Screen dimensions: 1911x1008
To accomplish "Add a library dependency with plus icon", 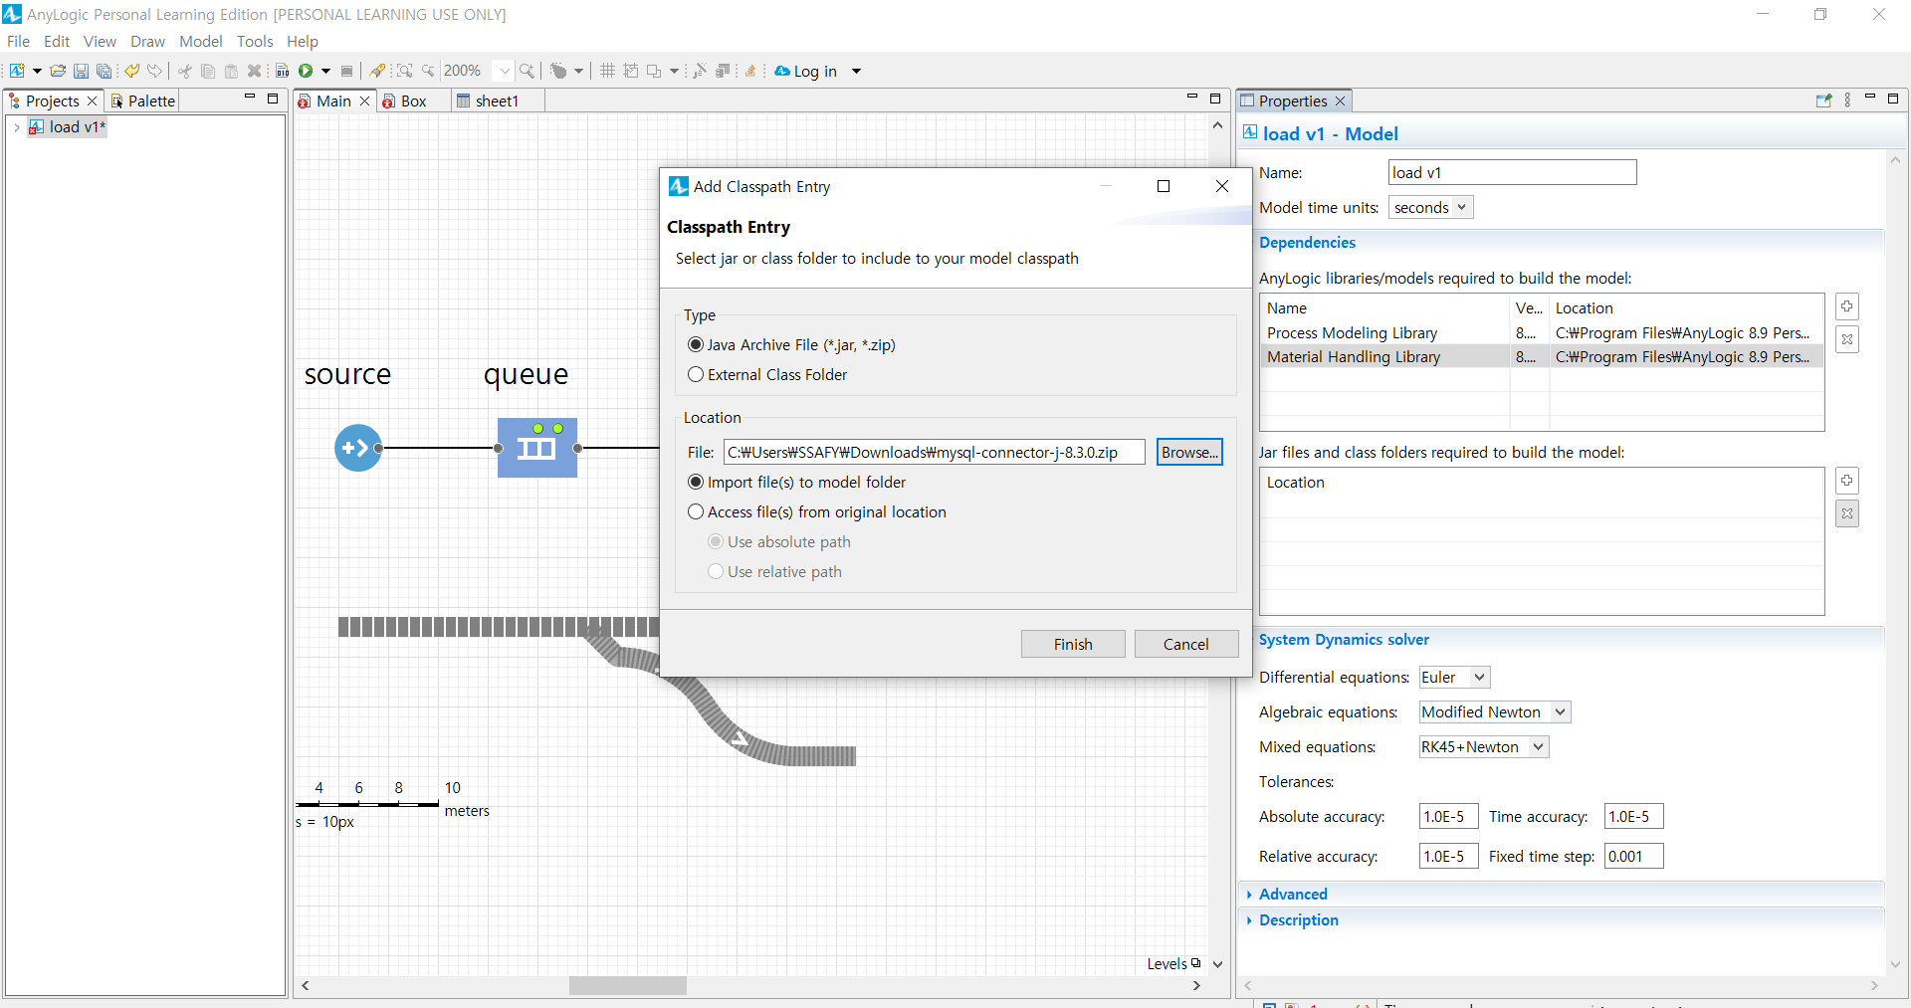I will pyautogui.click(x=1847, y=306).
